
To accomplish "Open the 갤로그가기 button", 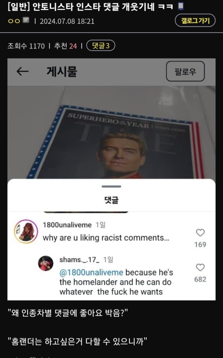I will tap(195, 21).
